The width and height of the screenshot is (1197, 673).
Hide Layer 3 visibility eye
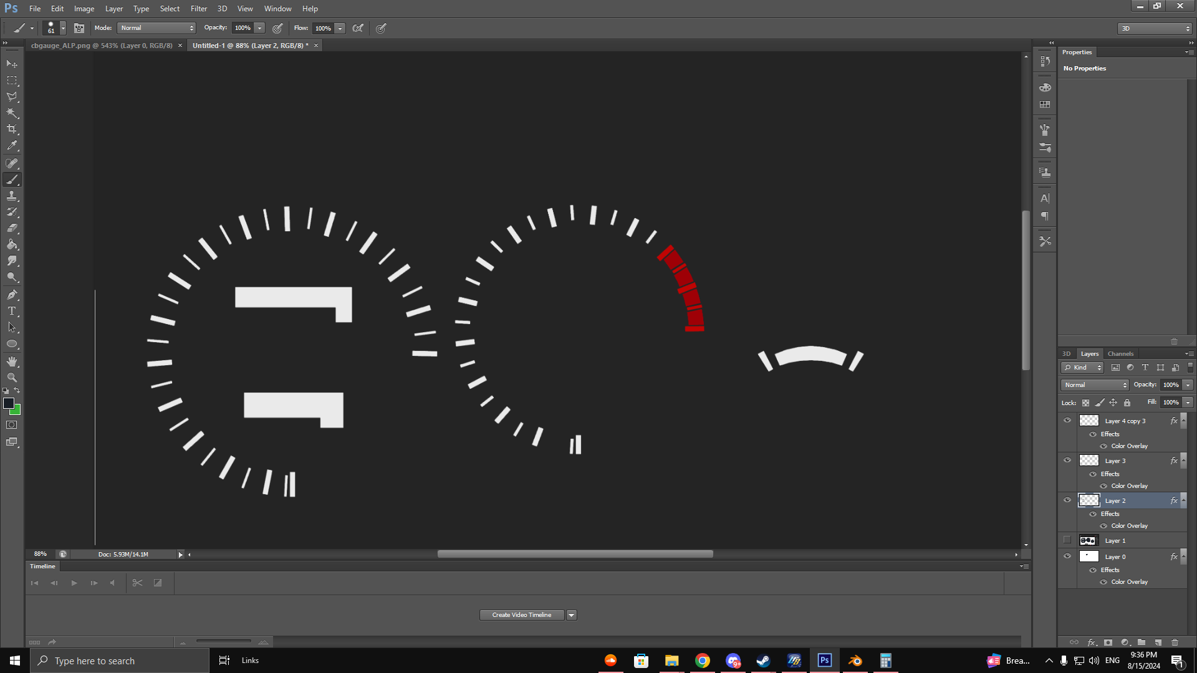coord(1067,461)
